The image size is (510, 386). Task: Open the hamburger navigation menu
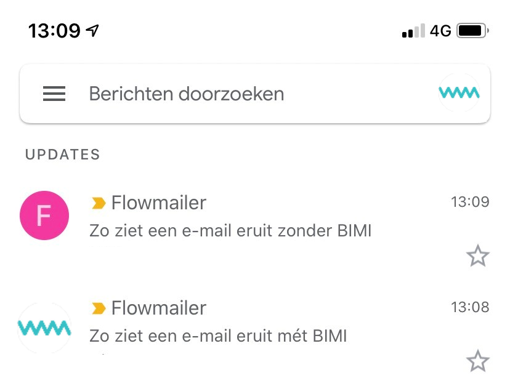[54, 94]
